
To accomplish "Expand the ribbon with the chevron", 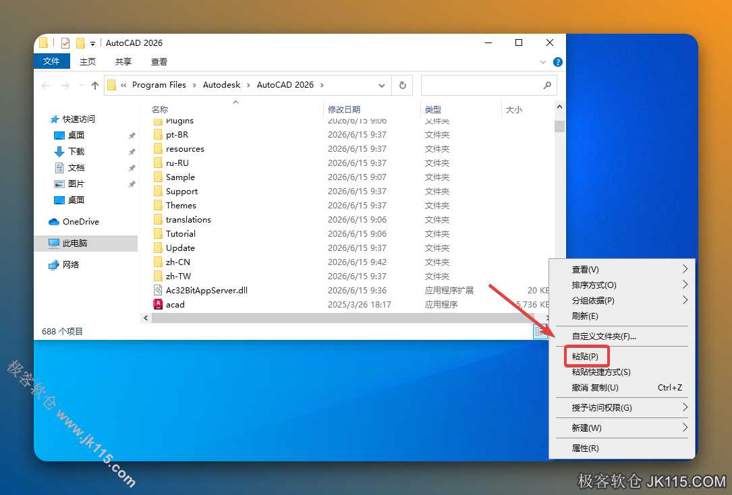I will coord(543,62).
